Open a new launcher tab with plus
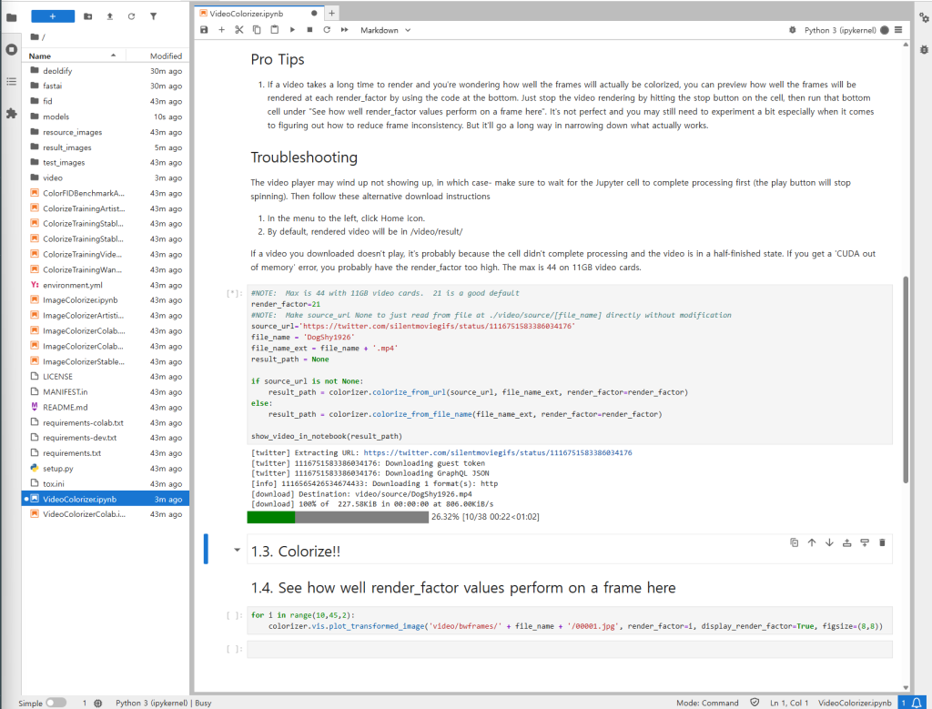The height and width of the screenshot is (709, 932). 331,13
